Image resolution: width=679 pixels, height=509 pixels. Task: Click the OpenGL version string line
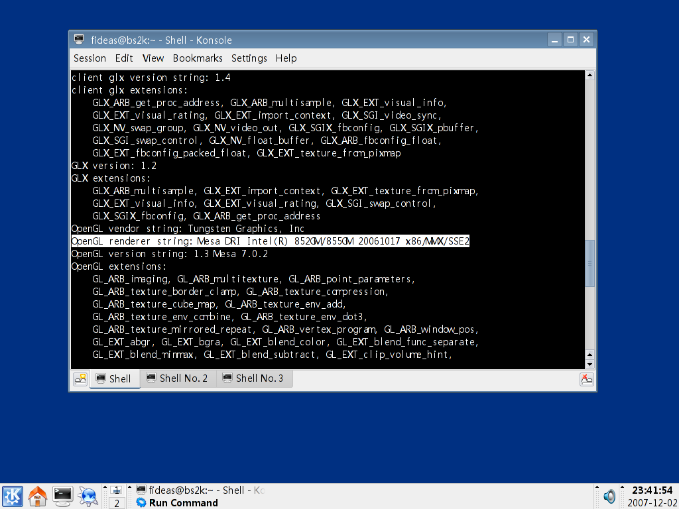coord(169,254)
